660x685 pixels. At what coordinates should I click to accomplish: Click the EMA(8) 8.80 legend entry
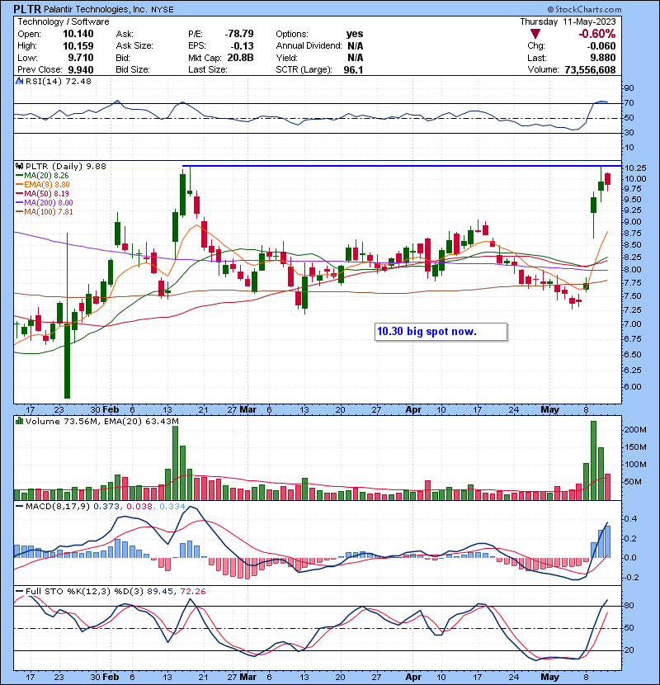43,184
